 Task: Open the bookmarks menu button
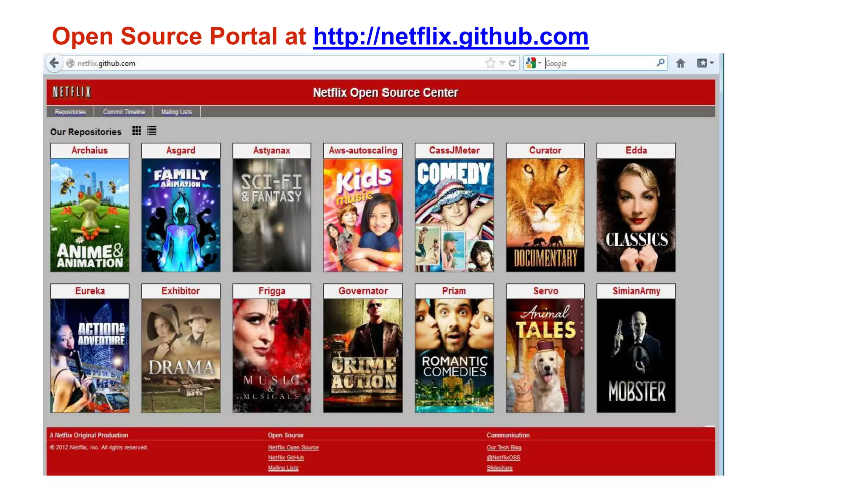click(705, 63)
